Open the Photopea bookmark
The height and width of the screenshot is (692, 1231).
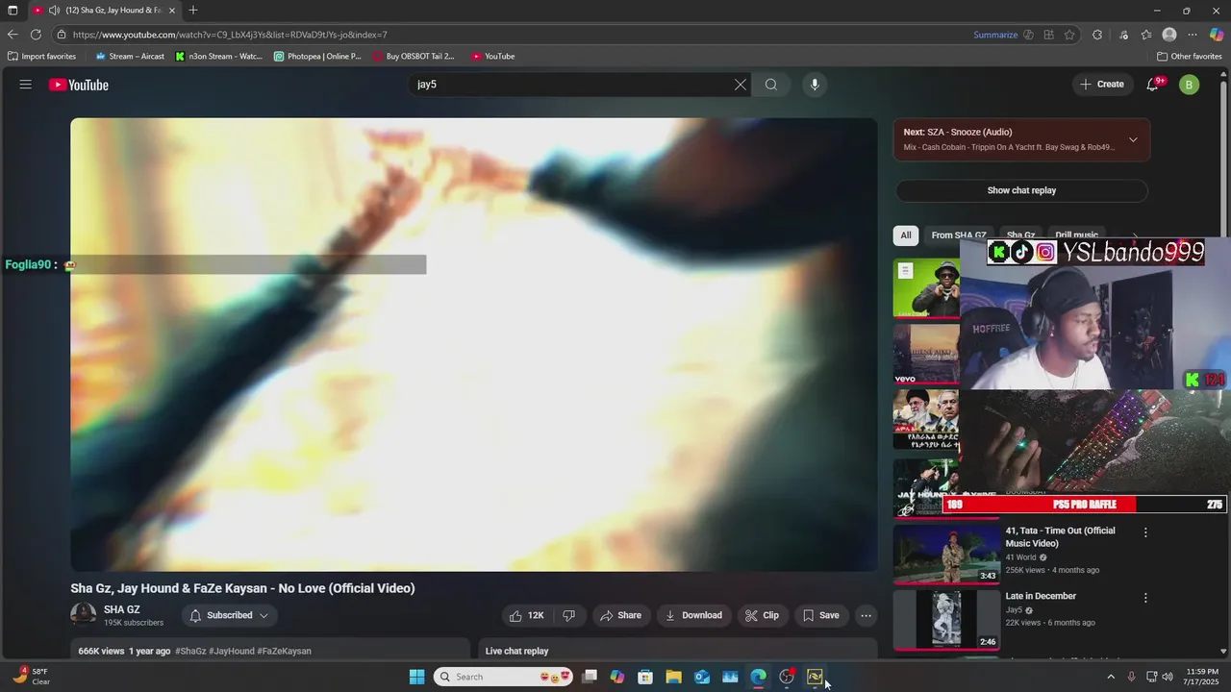318,56
